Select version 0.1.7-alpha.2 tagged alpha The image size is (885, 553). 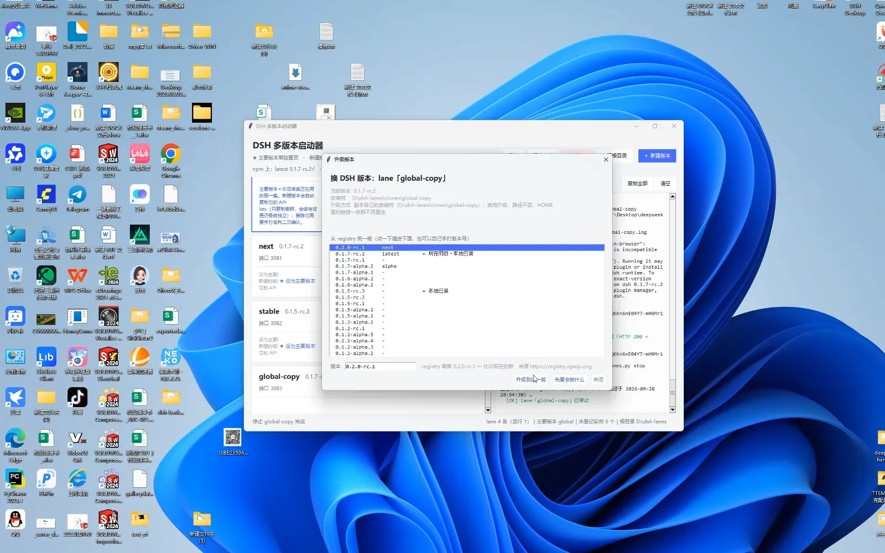467,267
